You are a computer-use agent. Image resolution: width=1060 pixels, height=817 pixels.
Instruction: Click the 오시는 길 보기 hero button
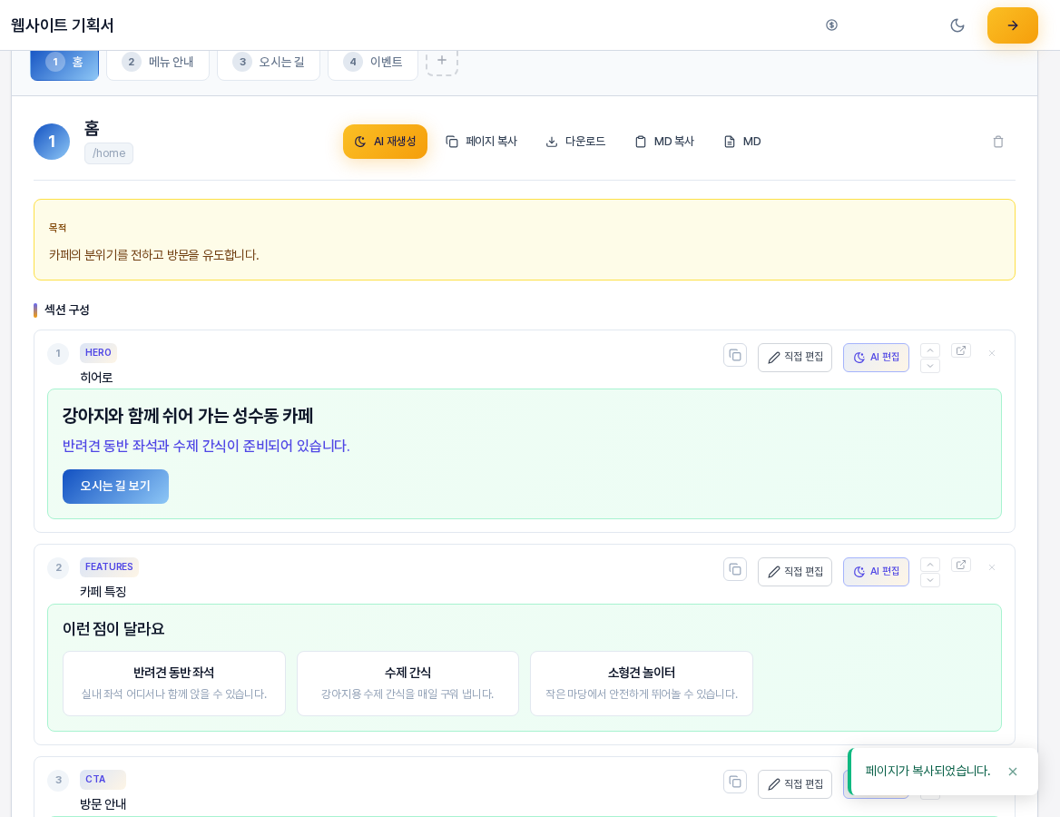115,487
